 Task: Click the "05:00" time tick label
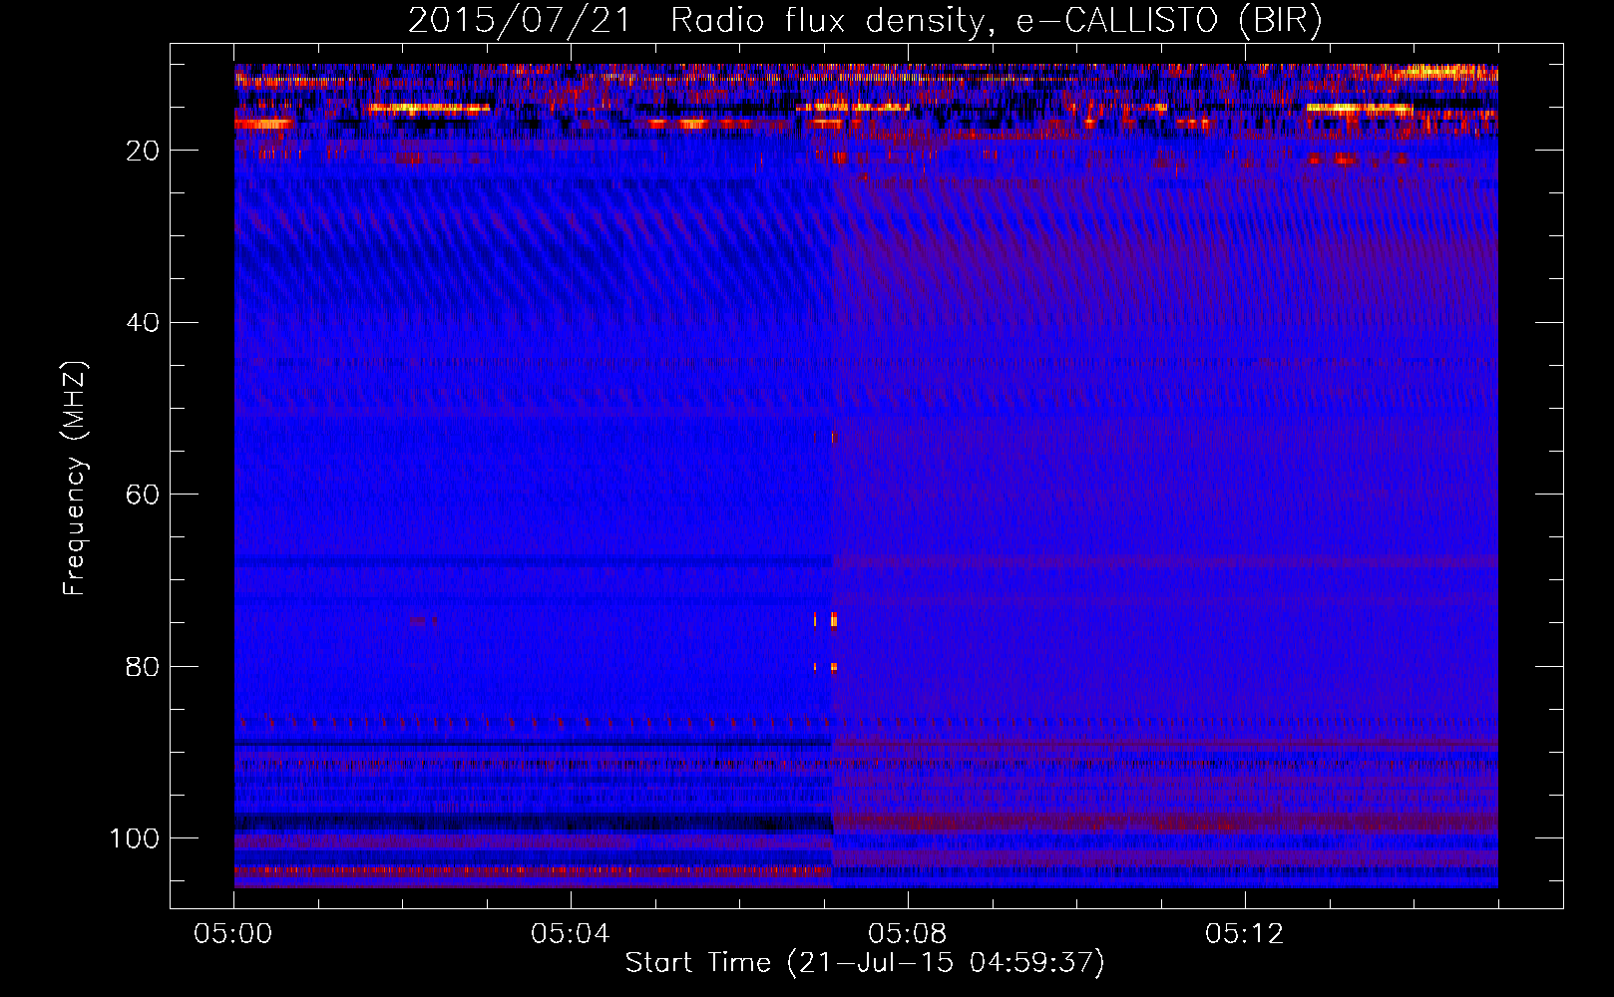click(233, 934)
